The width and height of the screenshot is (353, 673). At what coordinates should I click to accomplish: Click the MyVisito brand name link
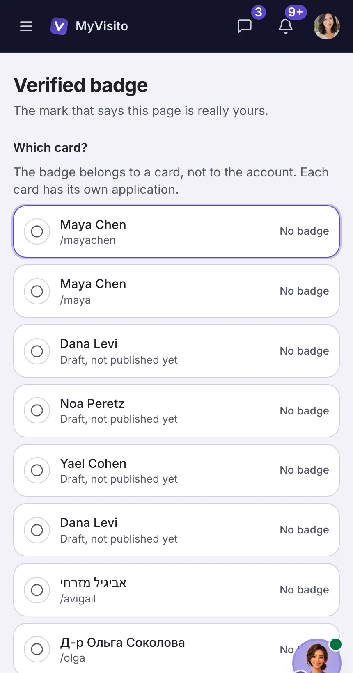(102, 26)
